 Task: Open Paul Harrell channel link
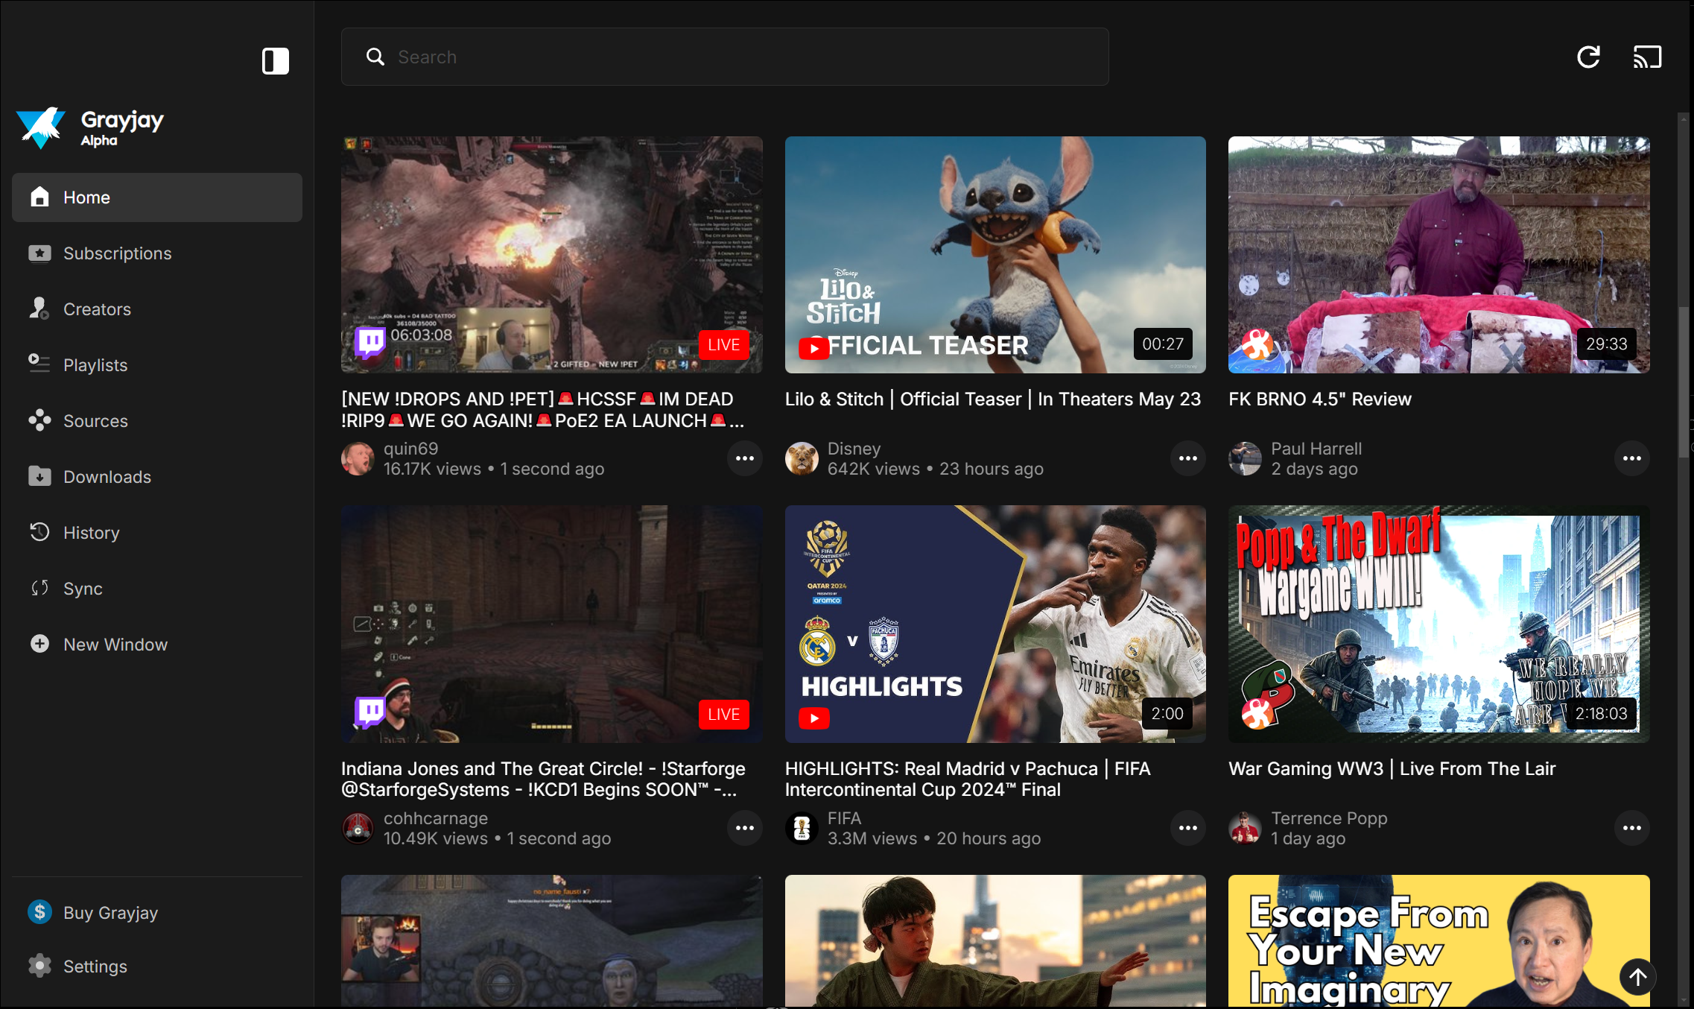point(1316,449)
